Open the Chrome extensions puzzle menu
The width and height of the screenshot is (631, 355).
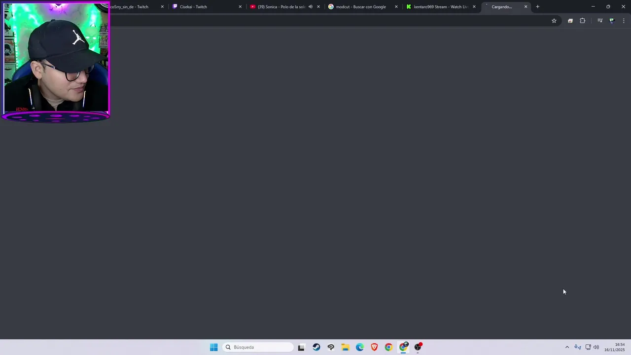point(582,21)
